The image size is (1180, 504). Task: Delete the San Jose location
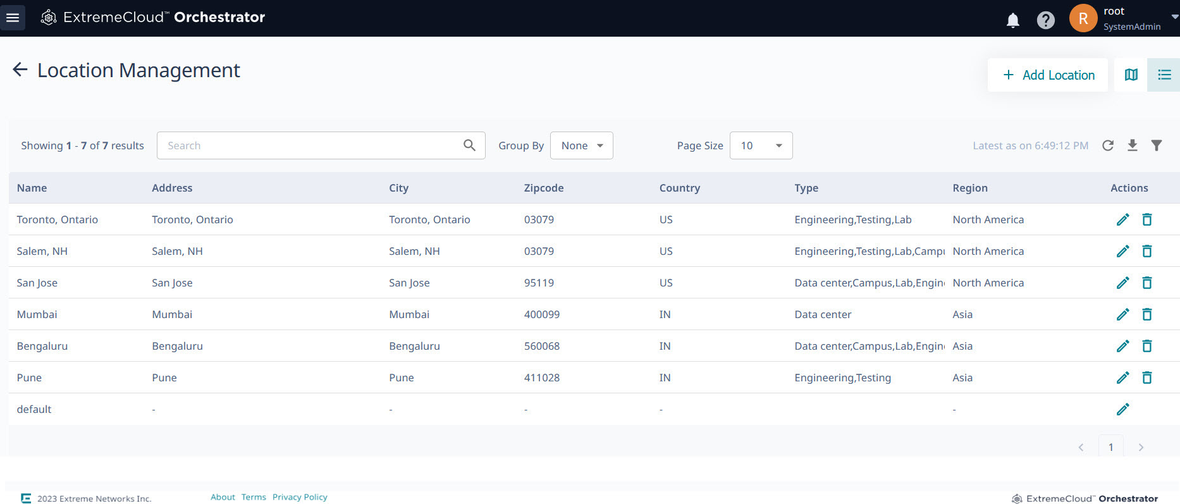click(x=1147, y=283)
